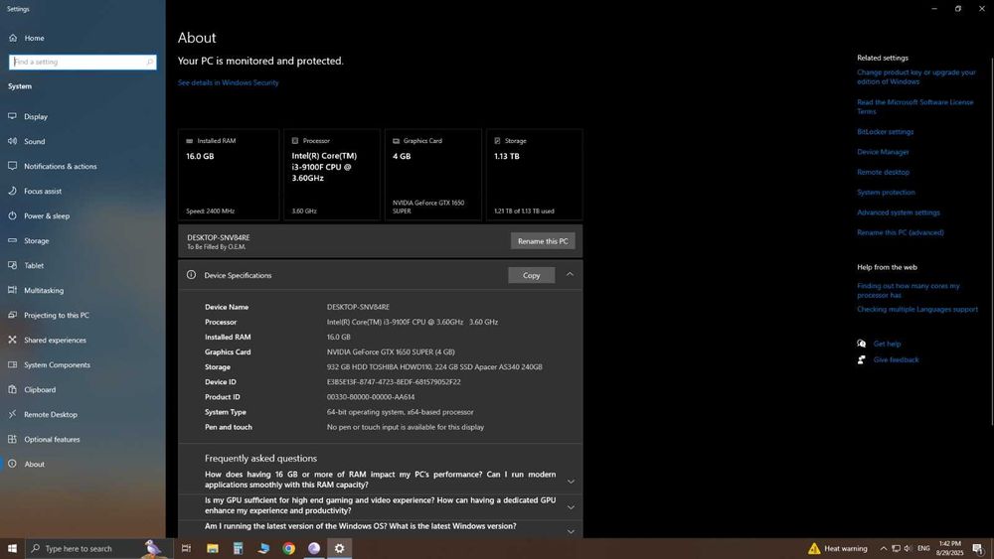This screenshot has height=559, width=994.
Task: Click the Projecting to this PC icon
Action: point(12,315)
